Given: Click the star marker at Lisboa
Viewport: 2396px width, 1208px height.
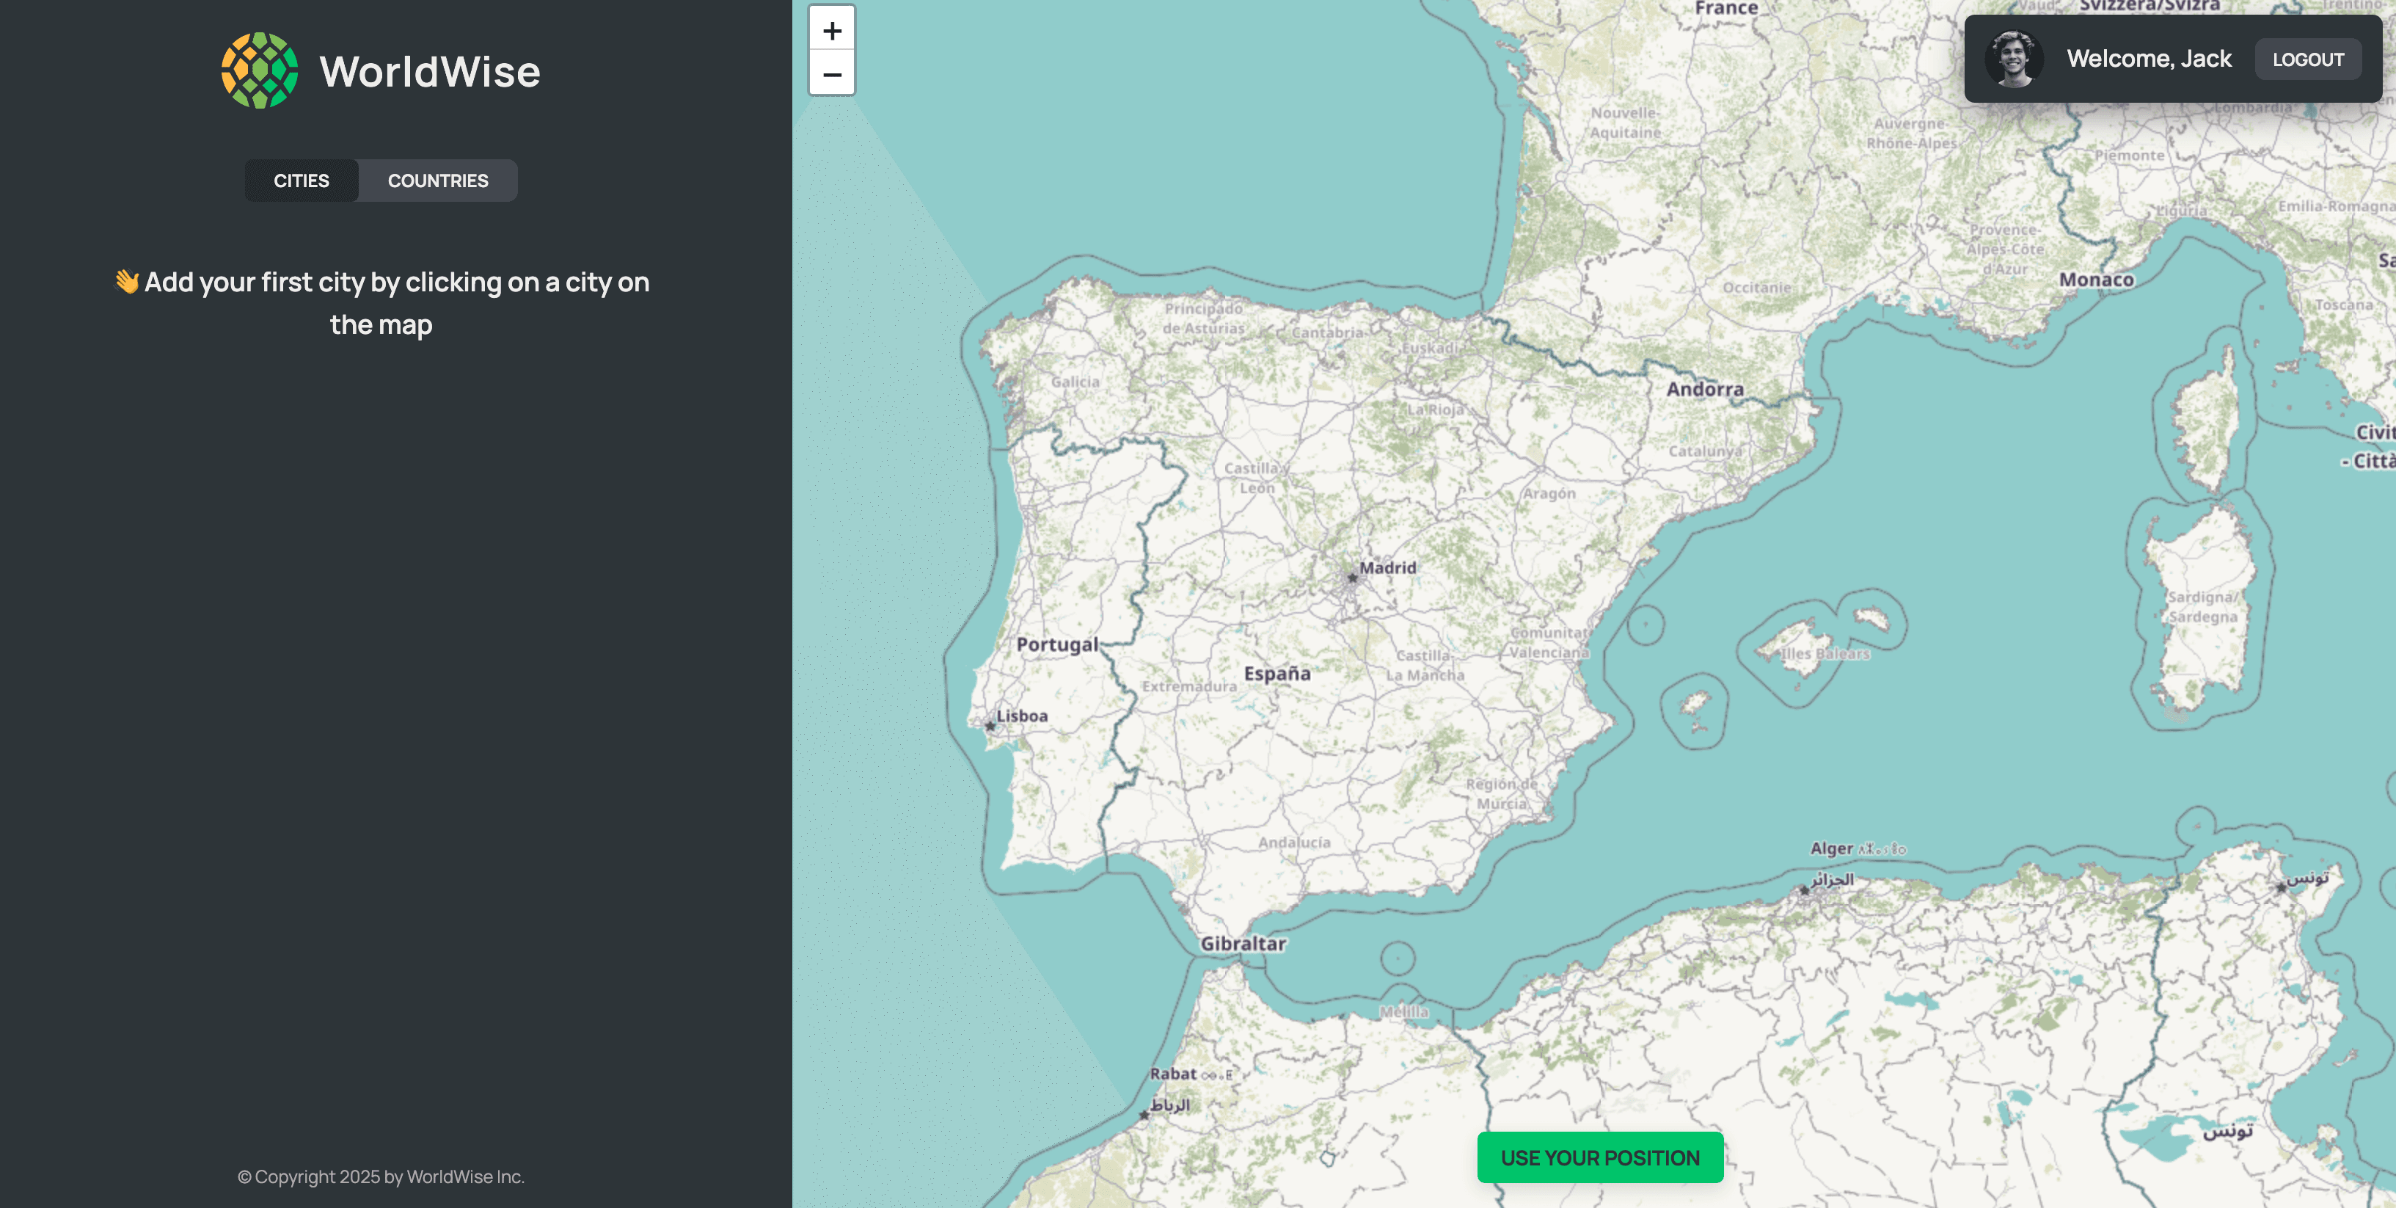Looking at the screenshot, I should tap(990, 726).
